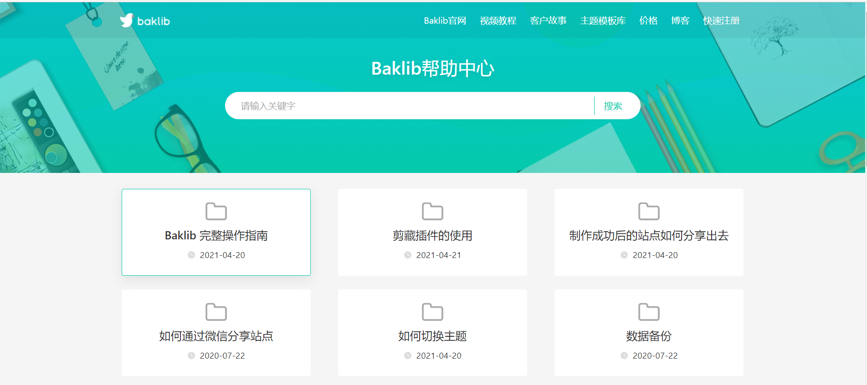Screen dimensions: 867x385
Task: Click clock icon on 如何切换主题 card
Action: click(x=408, y=356)
